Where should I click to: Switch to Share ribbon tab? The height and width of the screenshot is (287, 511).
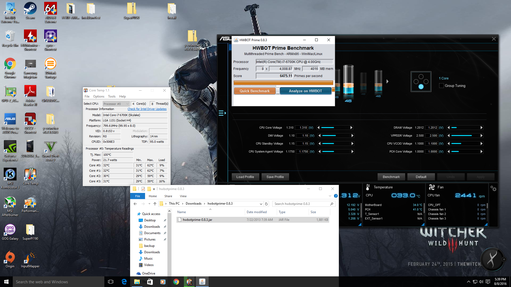[168, 196]
